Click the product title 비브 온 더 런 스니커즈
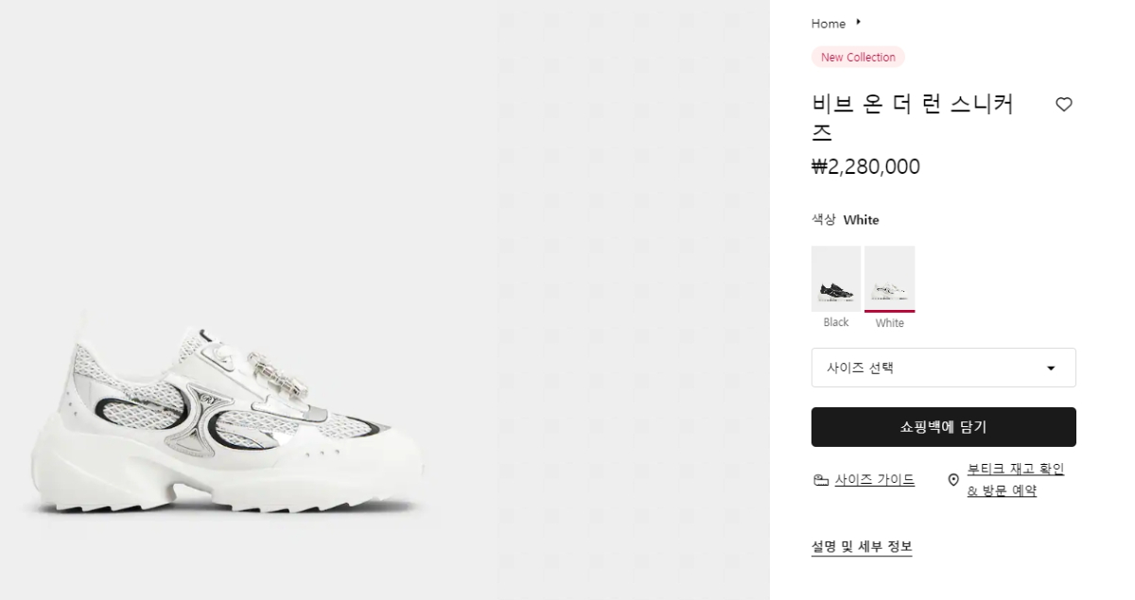The image size is (1135, 600). pos(913,118)
